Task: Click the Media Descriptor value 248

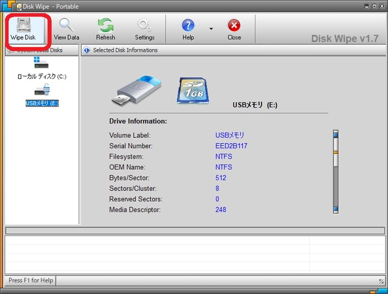Action: tap(221, 210)
